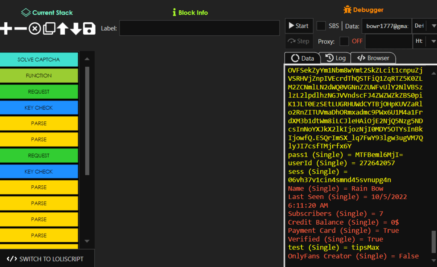Image resolution: width=437 pixels, height=267 pixels.
Task: Click the circled X disable block icon
Action: [35, 29]
